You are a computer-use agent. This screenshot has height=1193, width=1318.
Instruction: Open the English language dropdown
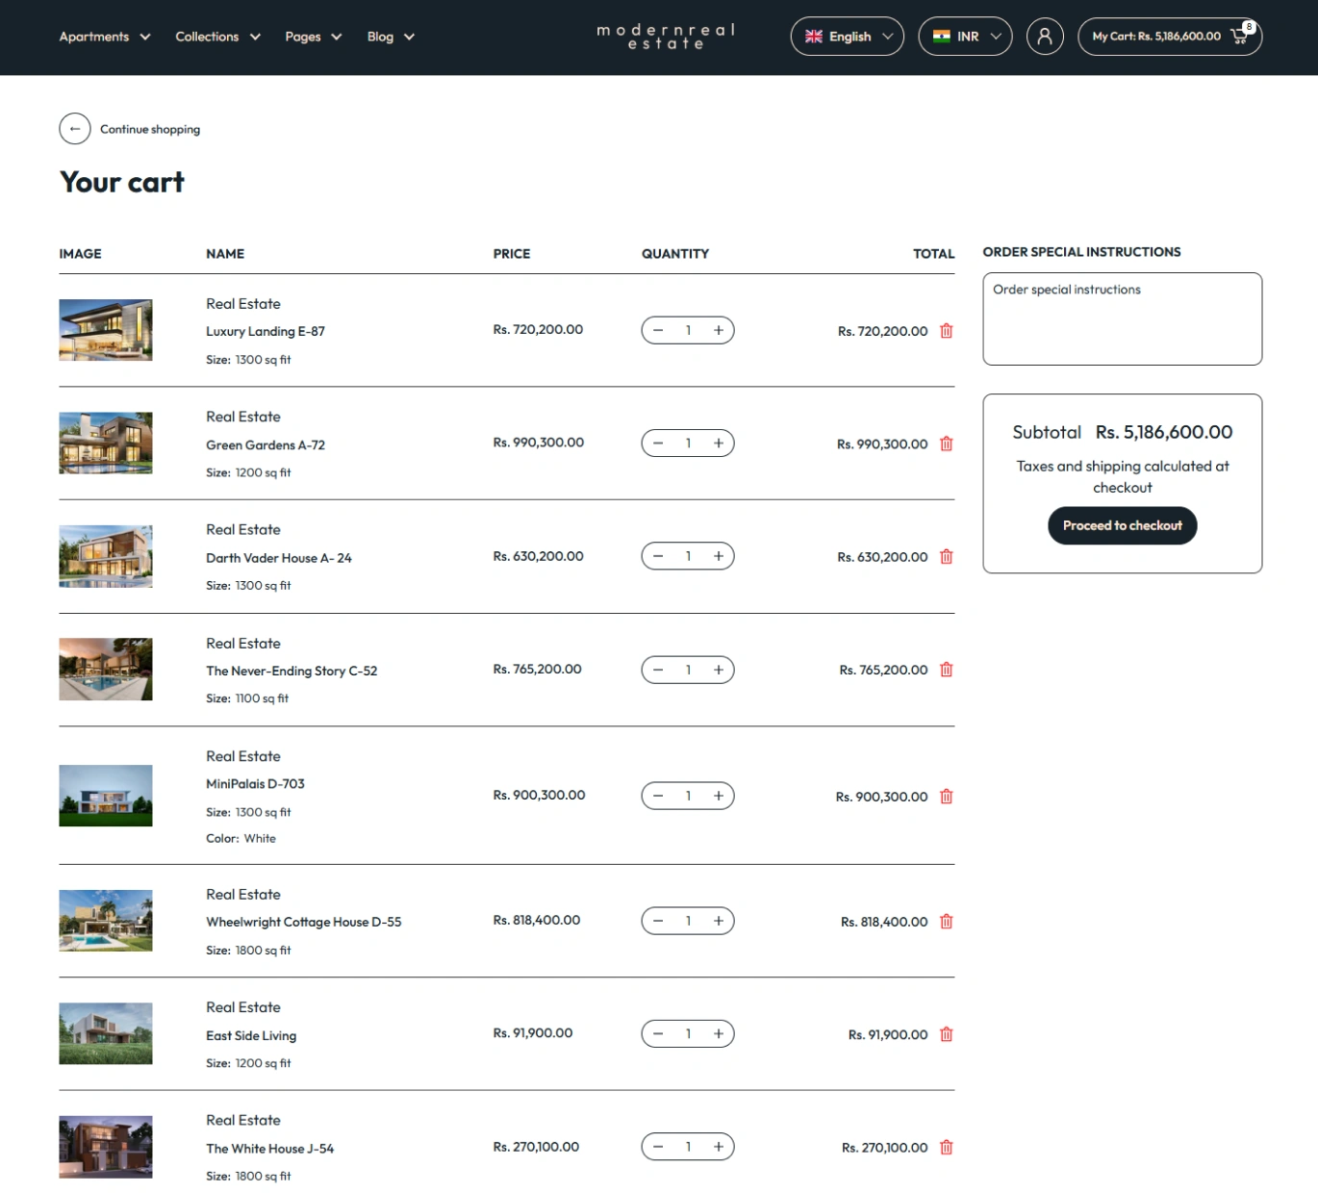[x=847, y=37]
